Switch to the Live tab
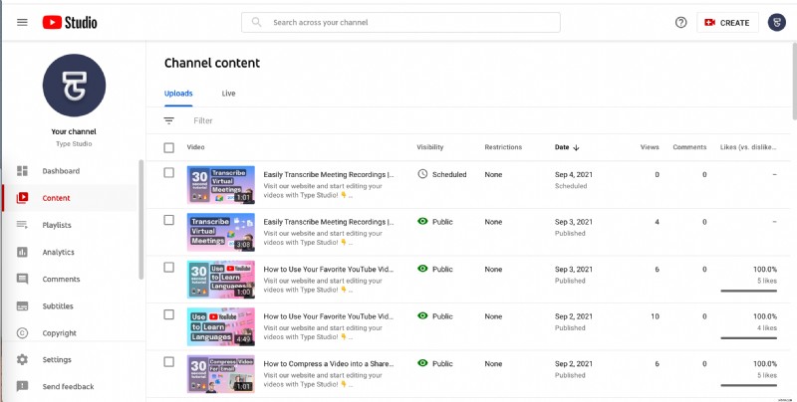The image size is (797, 402). [229, 94]
